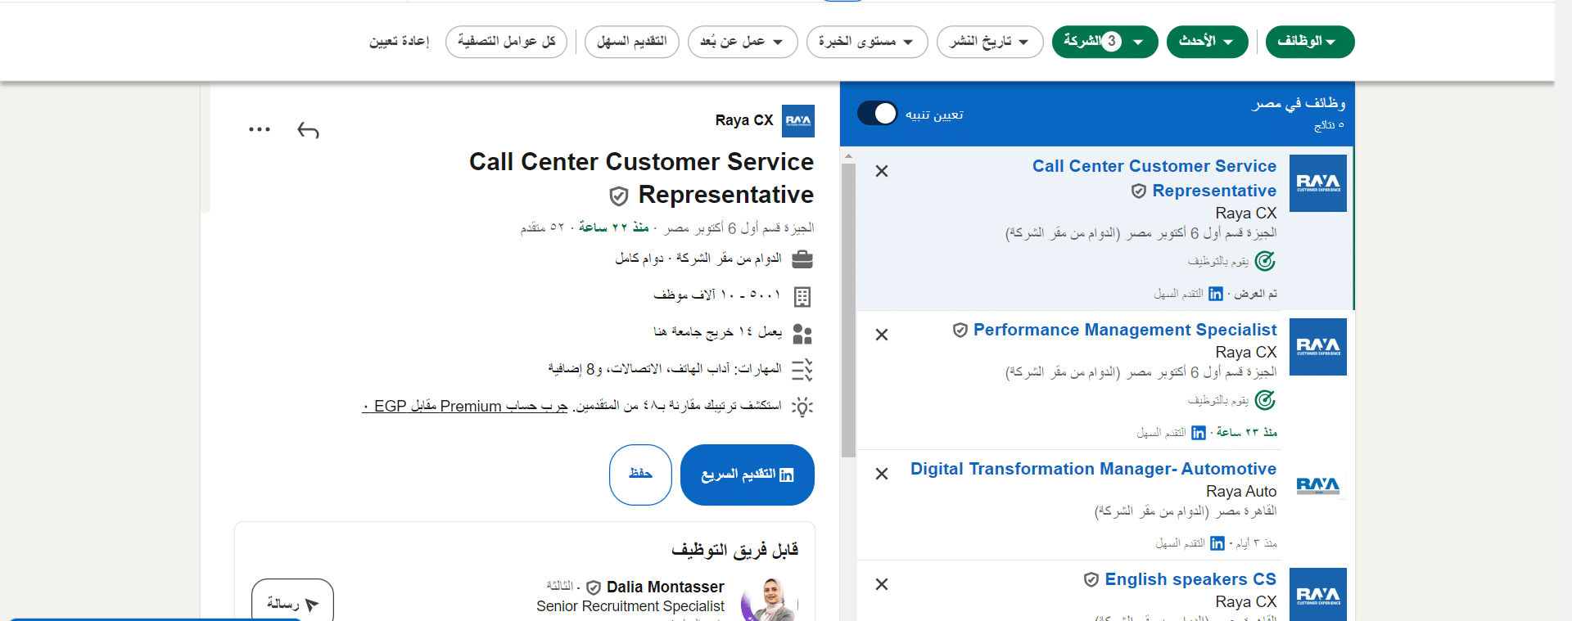Viewport: 1572px width, 621px height.
Task: Click Raya CX logo on first job card
Action: point(1318,183)
